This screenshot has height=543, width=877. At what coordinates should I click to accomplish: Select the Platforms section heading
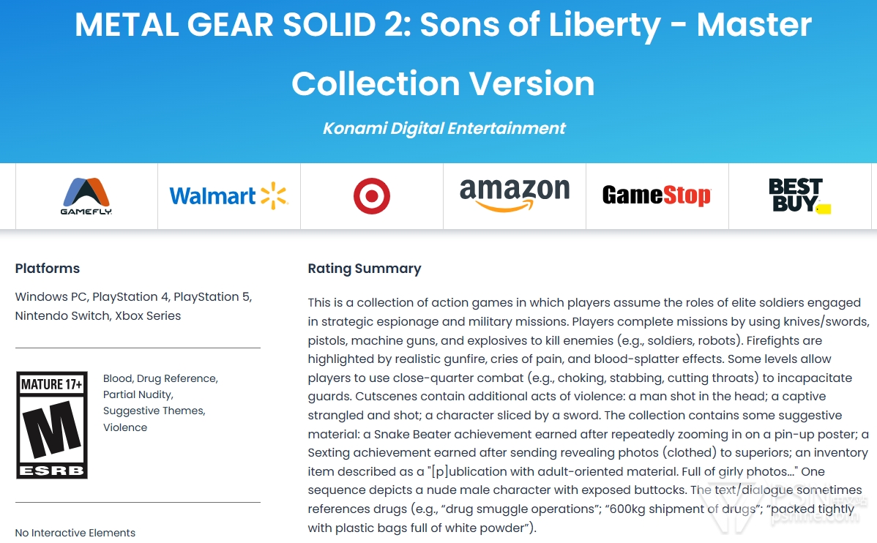[x=48, y=269]
